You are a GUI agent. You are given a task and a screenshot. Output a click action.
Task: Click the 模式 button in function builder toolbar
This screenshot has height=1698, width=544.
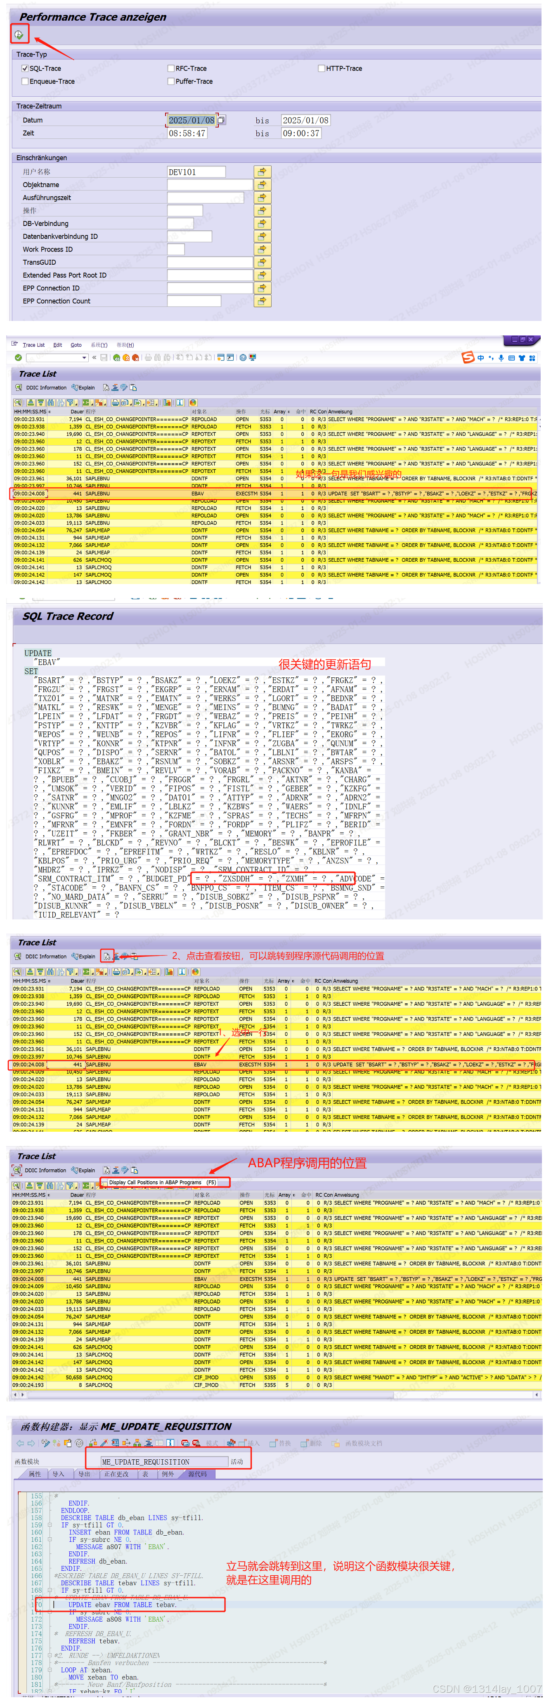pyautogui.click(x=212, y=1444)
